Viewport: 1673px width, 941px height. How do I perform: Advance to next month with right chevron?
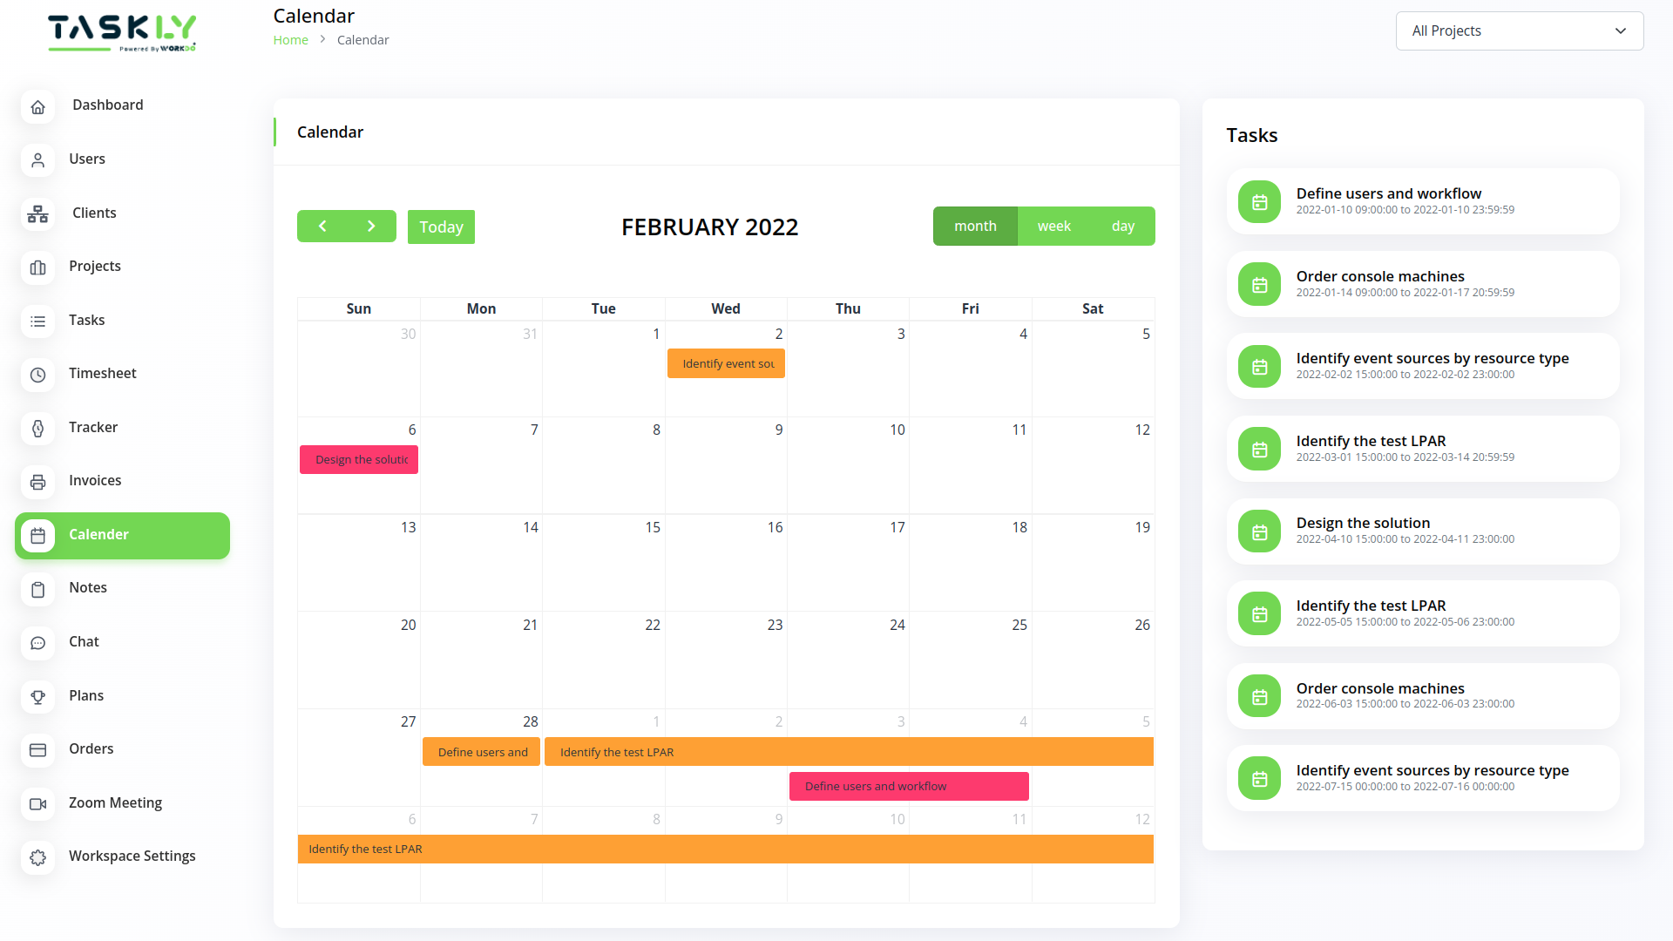(x=371, y=226)
